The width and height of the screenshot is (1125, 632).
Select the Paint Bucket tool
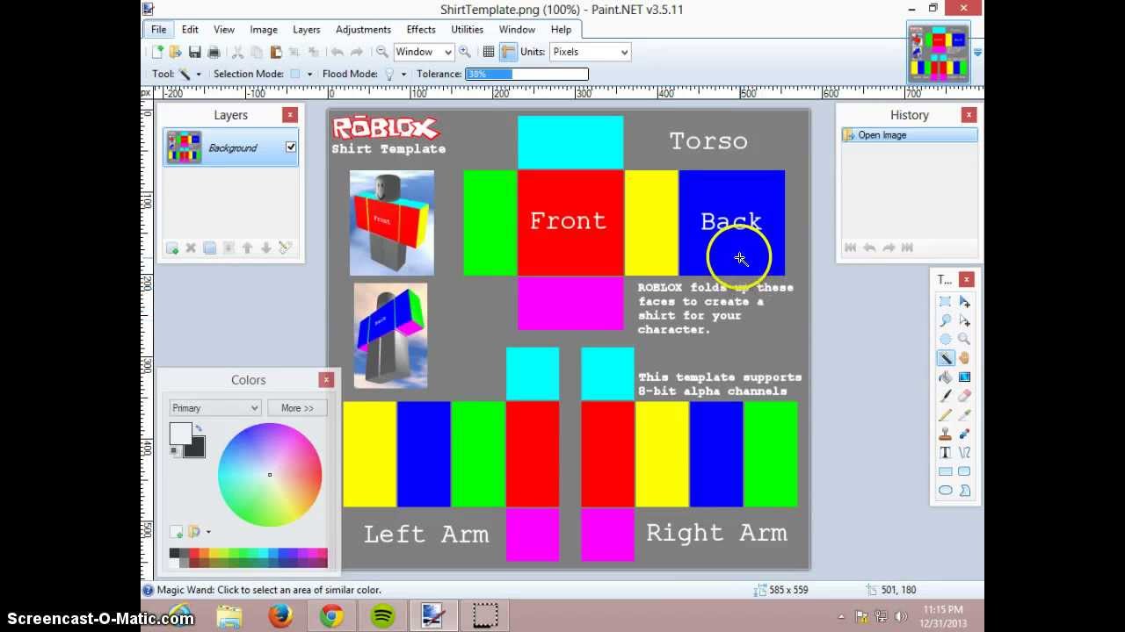point(946,377)
